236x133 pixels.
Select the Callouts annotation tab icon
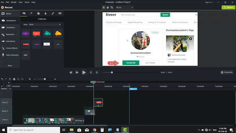24,14
